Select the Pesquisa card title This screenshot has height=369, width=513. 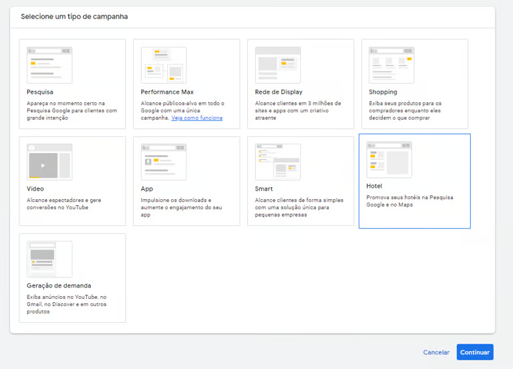pos(40,92)
